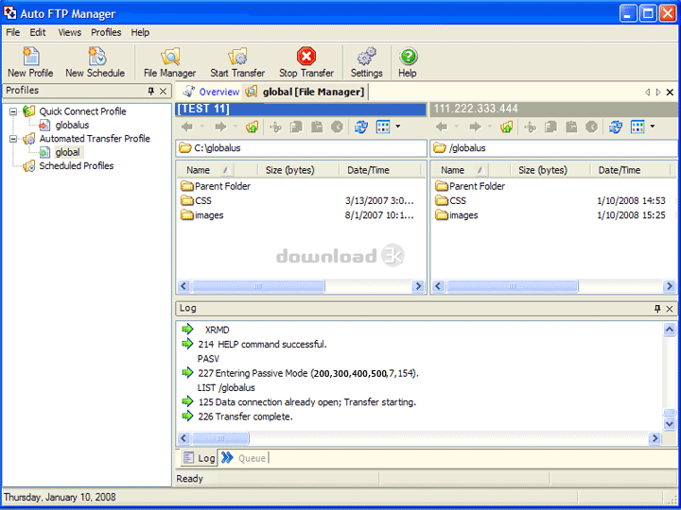Open view mode dropdown in remote pane
The width and height of the screenshot is (681, 510).
652,127
